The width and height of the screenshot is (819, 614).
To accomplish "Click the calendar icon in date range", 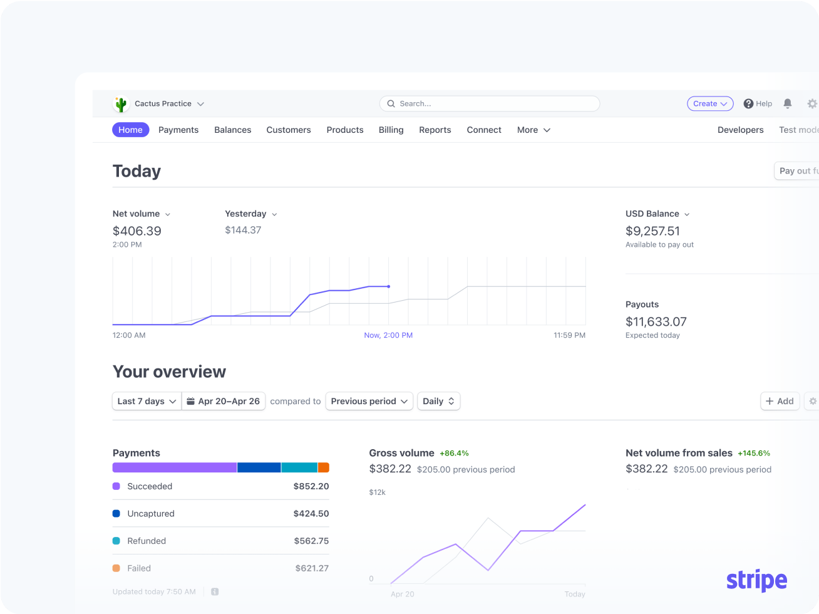I will [190, 401].
